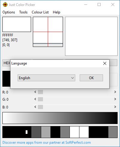Select a white swatch in the bottom palette

pos(74,132)
